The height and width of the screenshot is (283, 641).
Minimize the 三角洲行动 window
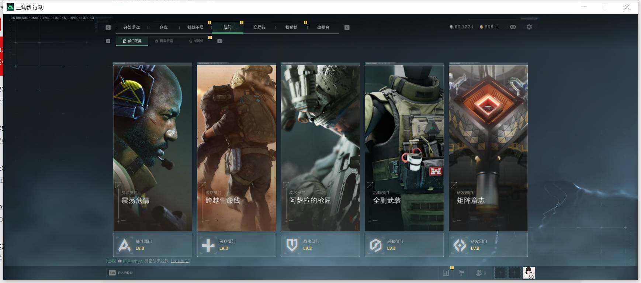coord(583,7)
